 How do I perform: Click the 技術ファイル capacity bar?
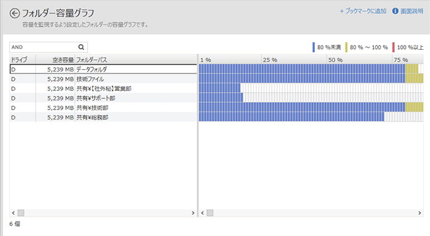(x=311, y=78)
